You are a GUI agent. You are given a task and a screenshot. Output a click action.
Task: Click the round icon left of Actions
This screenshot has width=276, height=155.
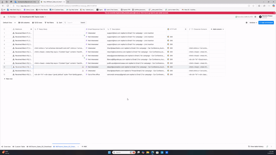(x=246, y=23)
